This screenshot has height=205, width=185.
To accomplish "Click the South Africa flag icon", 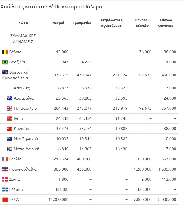I will [10, 149].
